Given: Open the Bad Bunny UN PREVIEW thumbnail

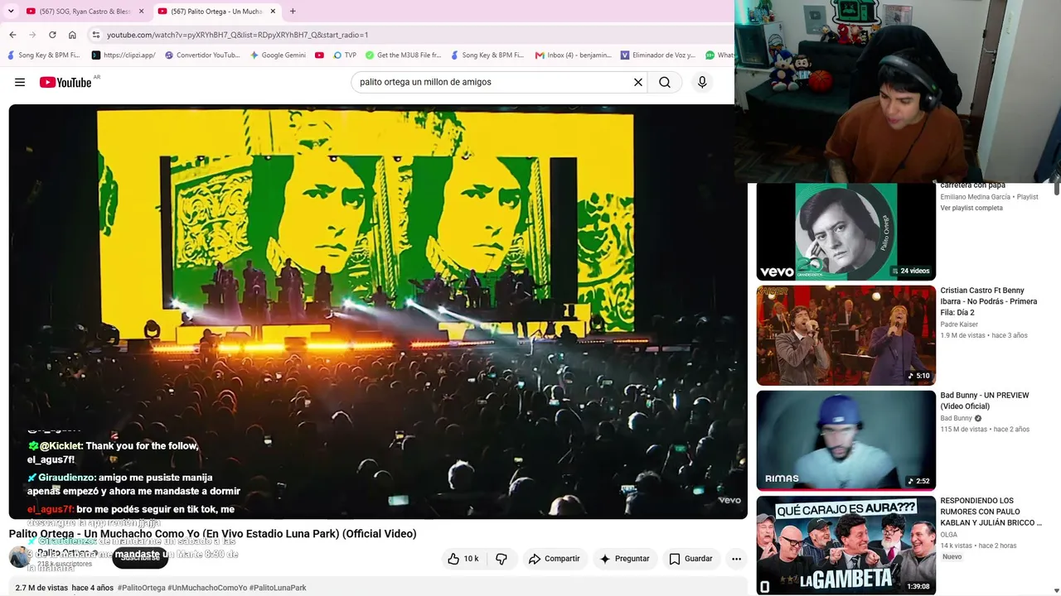Looking at the screenshot, I should (x=846, y=440).
